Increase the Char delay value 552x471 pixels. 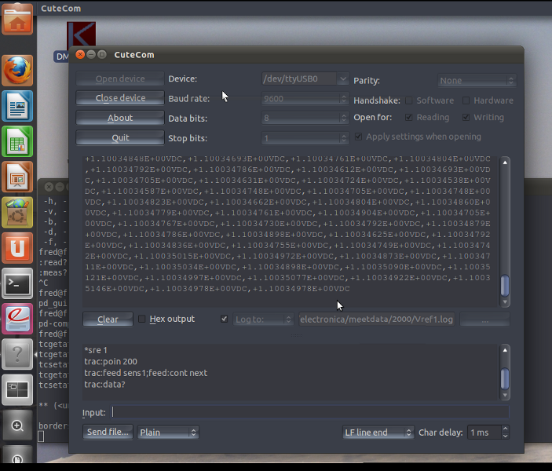click(x=505, y=429)
